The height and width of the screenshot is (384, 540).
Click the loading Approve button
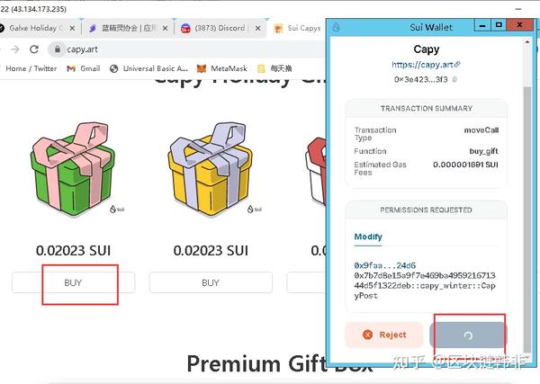(x=468, y=335)
